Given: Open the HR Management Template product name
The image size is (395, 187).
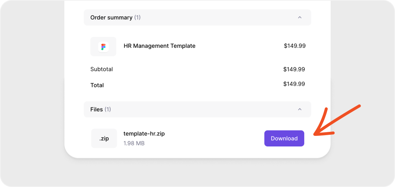Looking at the screenshot, I should tap(159, 46).
